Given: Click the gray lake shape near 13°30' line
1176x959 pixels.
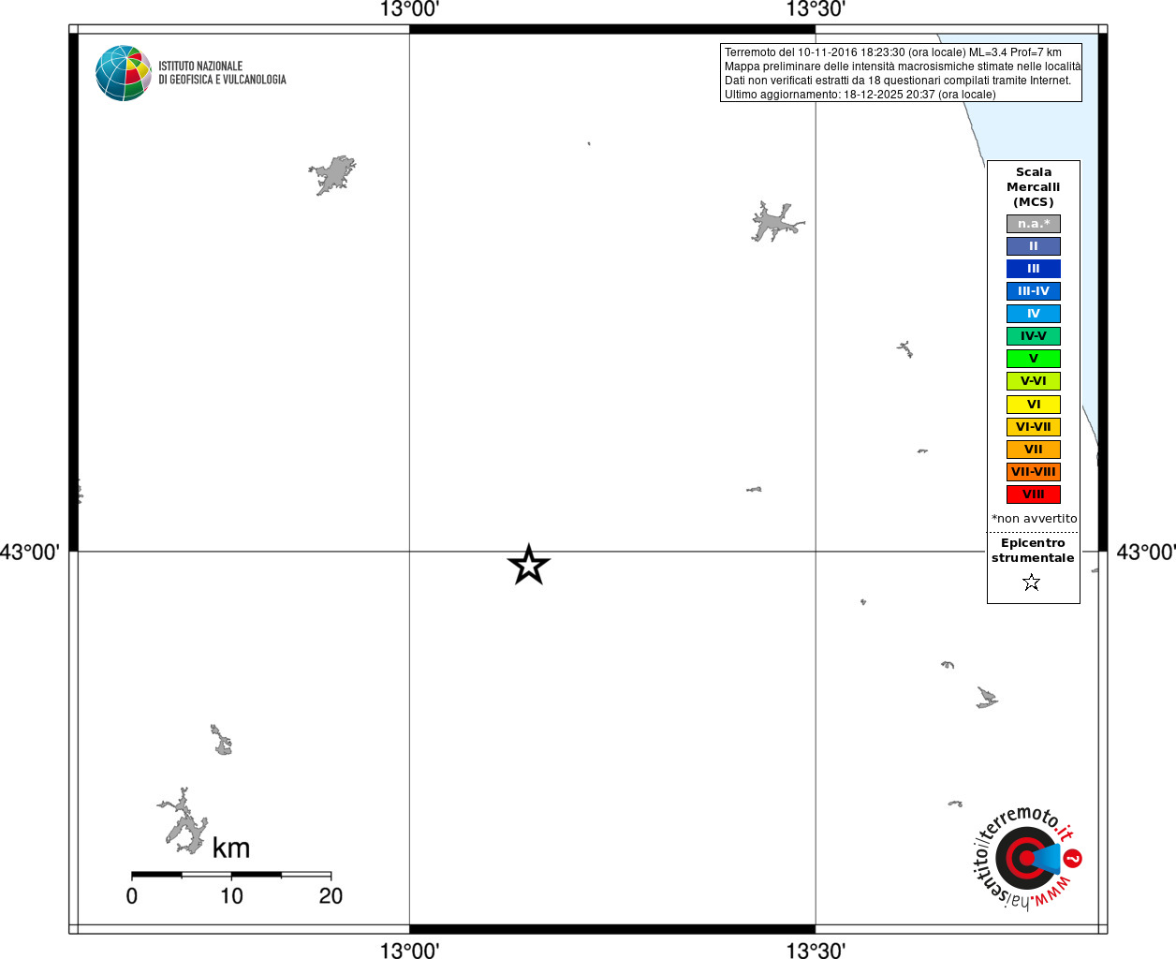Looking at the screenshot, I should (776, 222).
